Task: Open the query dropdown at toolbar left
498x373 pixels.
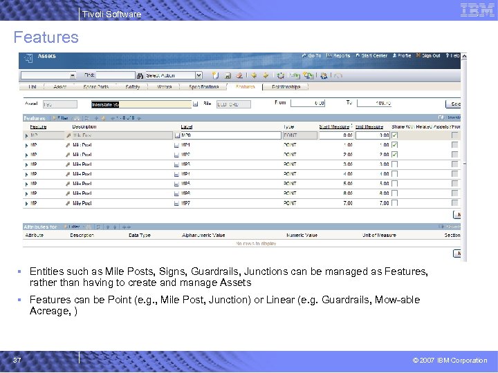Action: coord(73,75)
